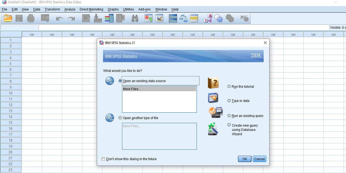Click the Variables info icon
The image size is (346, 173).
coord(109,18)
